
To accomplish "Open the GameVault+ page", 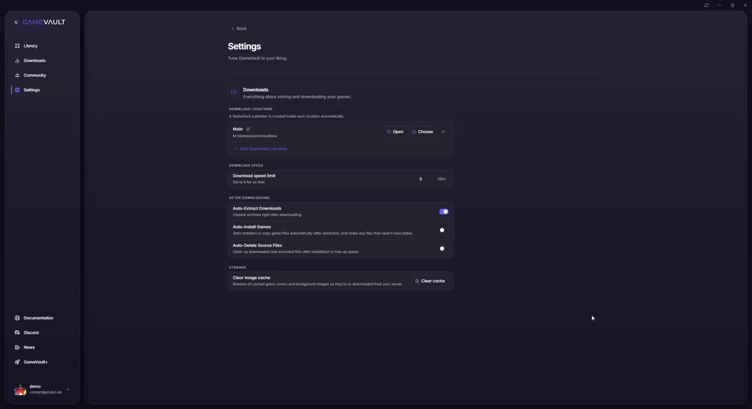I will (x=42, y=362).
